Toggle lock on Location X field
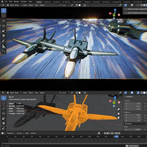The height and width of the screenshot is (147, 147). [145, 103]
